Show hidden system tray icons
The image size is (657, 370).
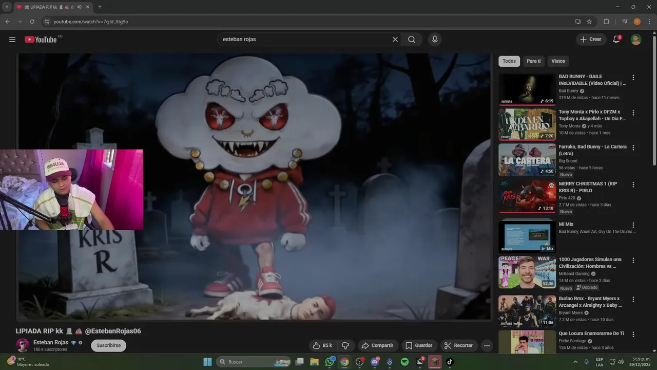575,362
